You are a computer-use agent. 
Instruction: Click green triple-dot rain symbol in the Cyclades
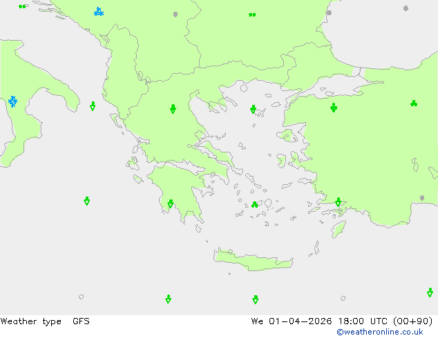[x=255, y=205]
